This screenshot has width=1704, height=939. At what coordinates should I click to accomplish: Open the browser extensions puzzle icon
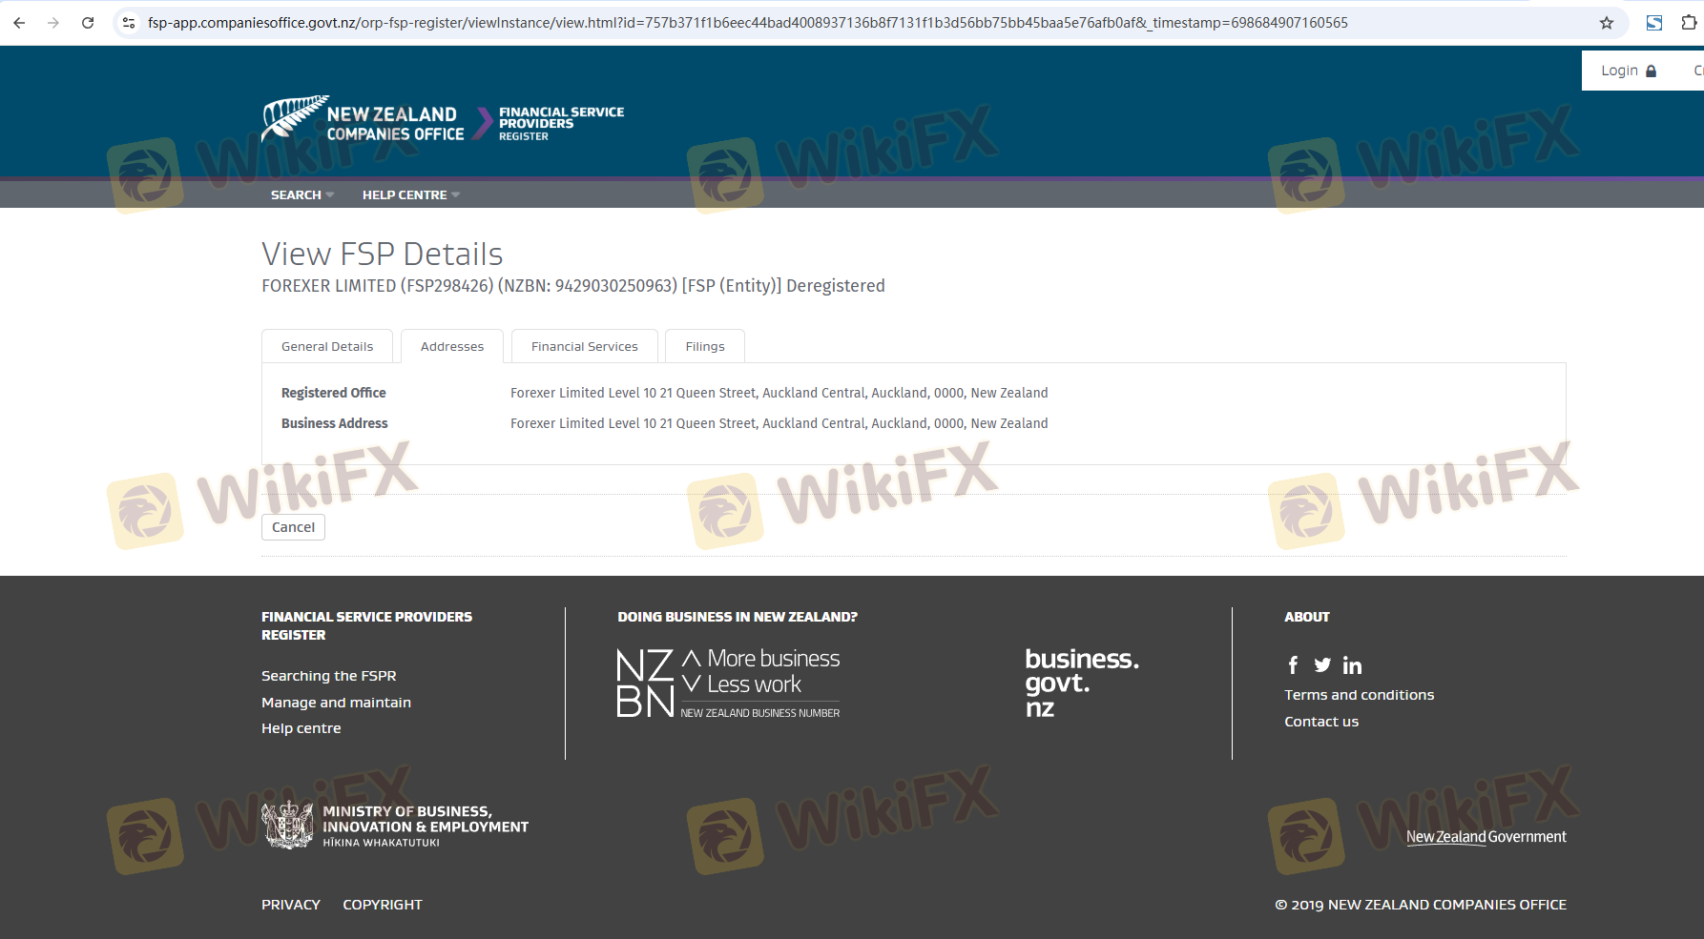click(x=1689, y=23)
